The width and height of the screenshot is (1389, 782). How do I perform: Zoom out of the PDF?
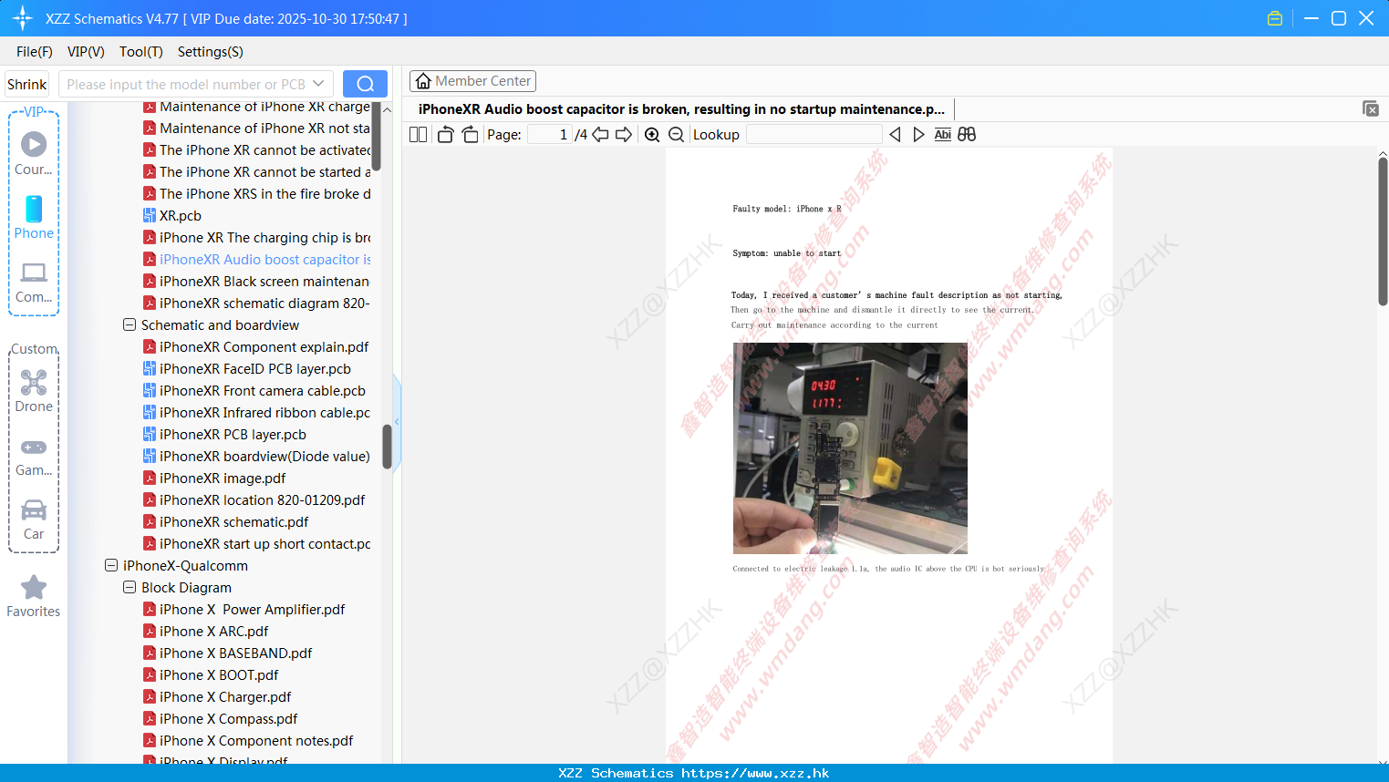pyautogui.click(x=676, y=134)
